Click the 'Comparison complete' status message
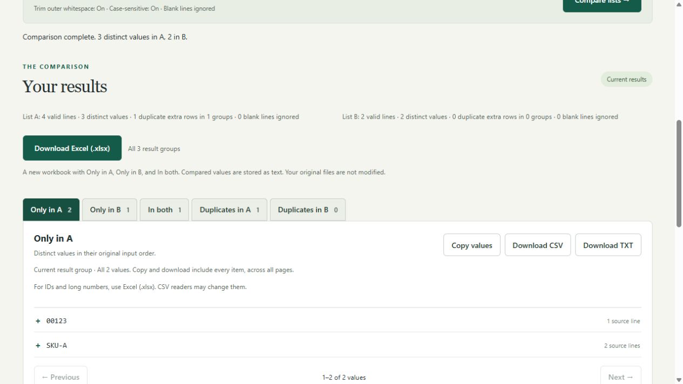 point(105,37)
